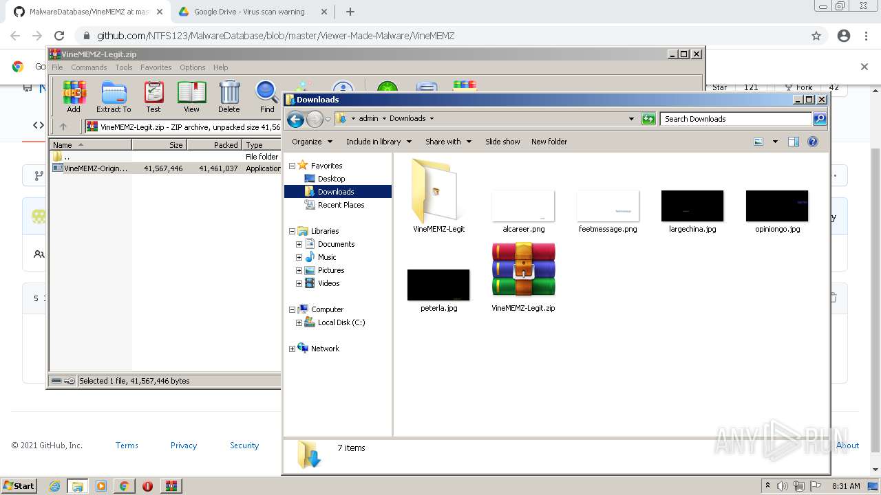Click the Search Downloads field
Screen dimensions: 881x495
pyautogui.click(x=735, y=119)
